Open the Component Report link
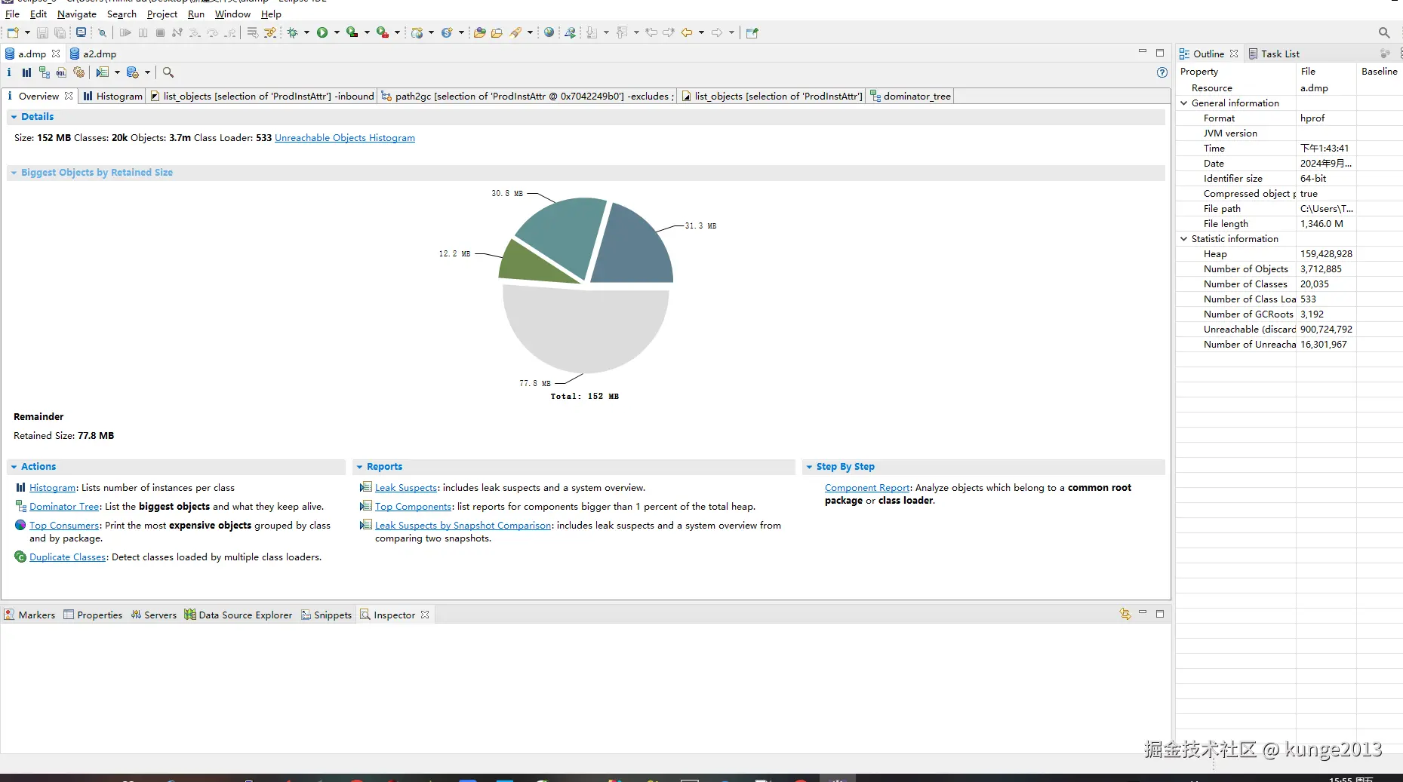 [867, 488]
